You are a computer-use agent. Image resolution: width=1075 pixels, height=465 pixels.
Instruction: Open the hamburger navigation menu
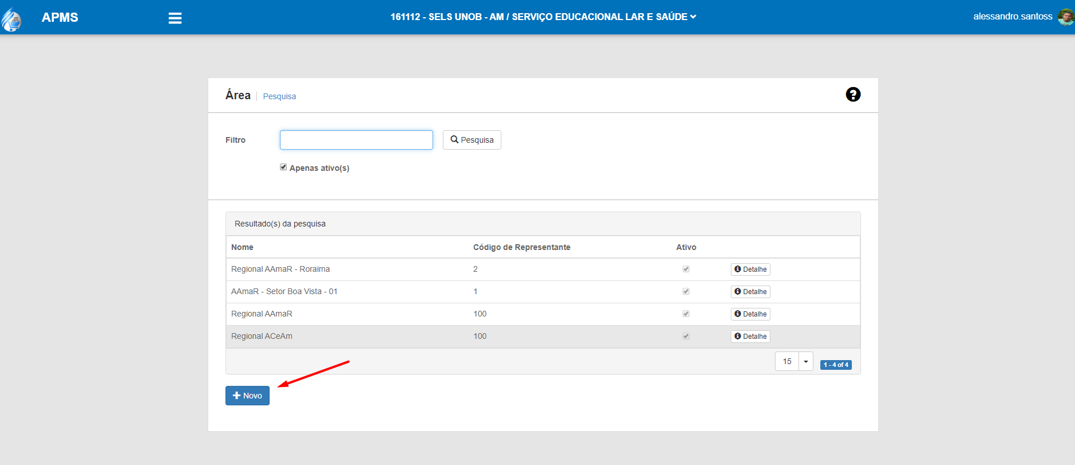click(x=175, y=18)
